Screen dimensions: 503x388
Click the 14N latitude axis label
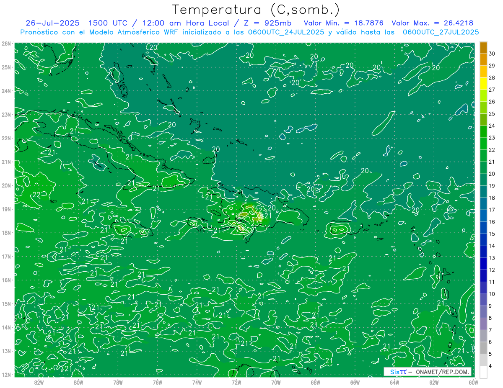6,327
